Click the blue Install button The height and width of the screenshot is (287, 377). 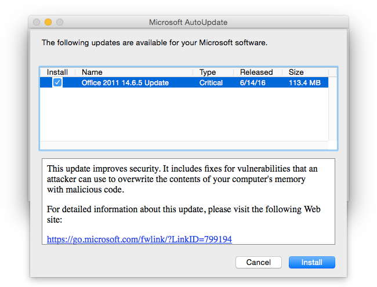[312, 262]
